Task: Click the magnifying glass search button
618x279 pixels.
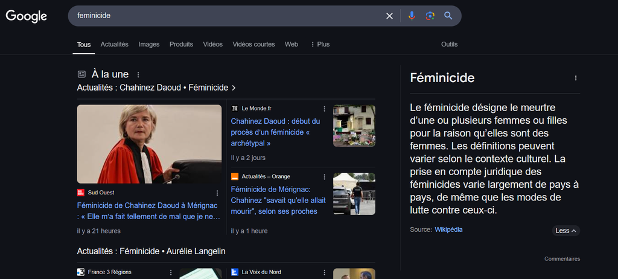Action: 448,16
